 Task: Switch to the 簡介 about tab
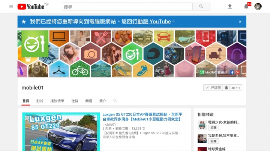tap(103, 101)
